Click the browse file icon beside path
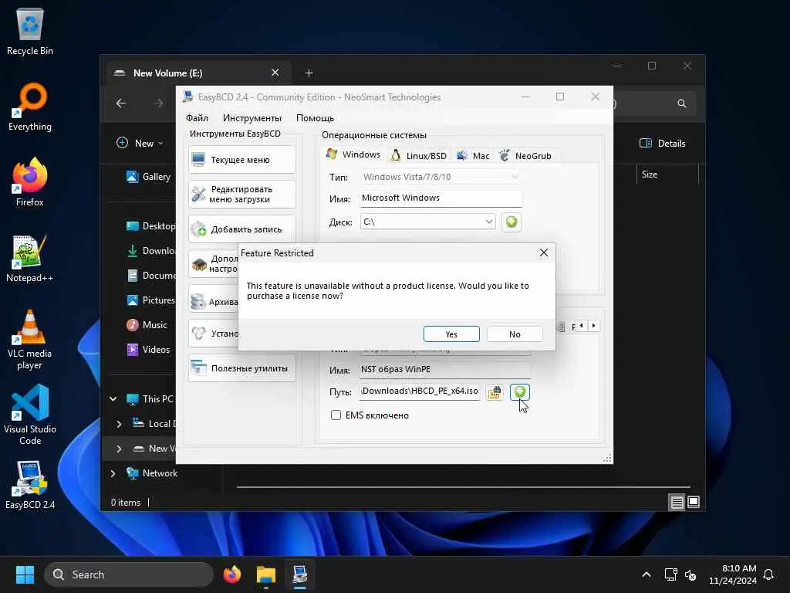 click(x=495, y=391)
